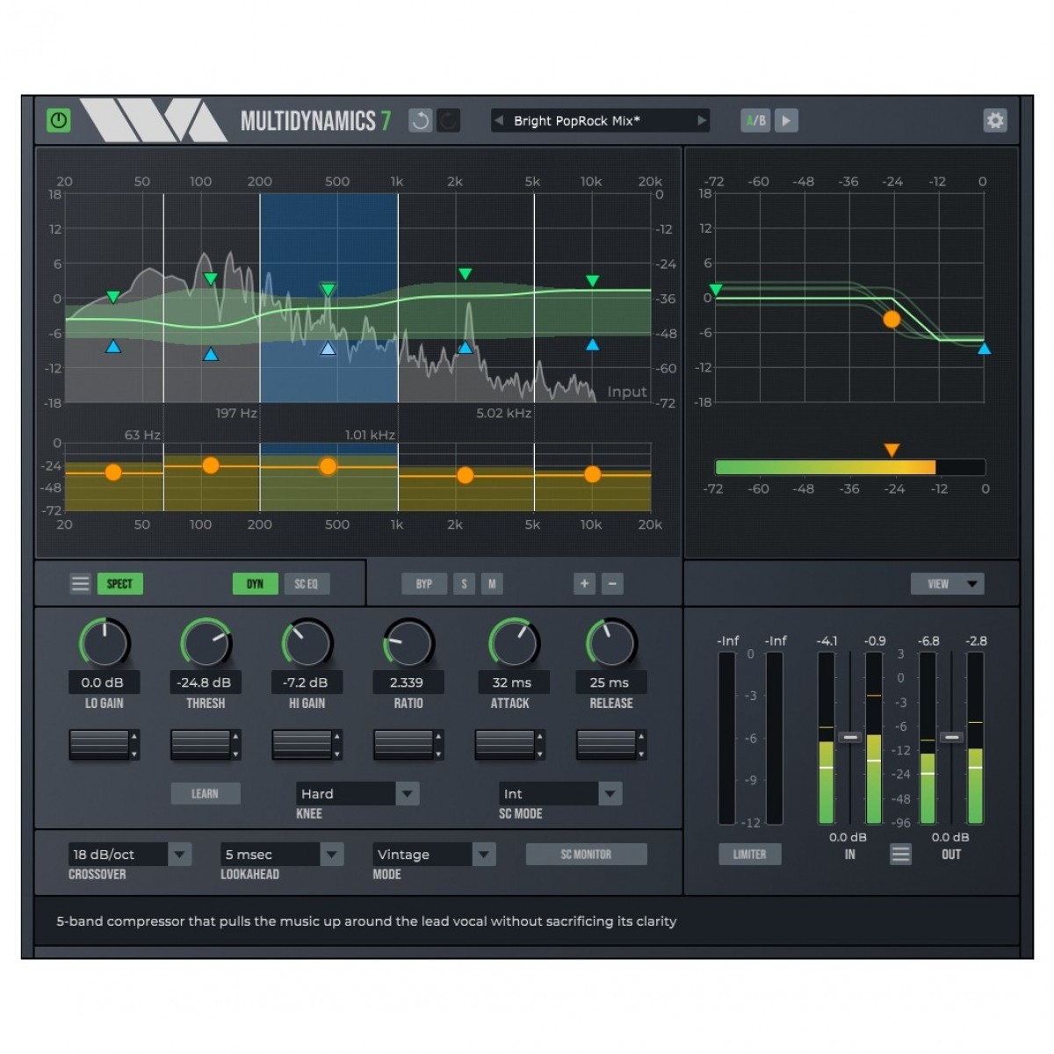Viewport: 1054px width, 1054px height.
Task: Open the hamburger menu beside SPECT
Action: point(81,583)
